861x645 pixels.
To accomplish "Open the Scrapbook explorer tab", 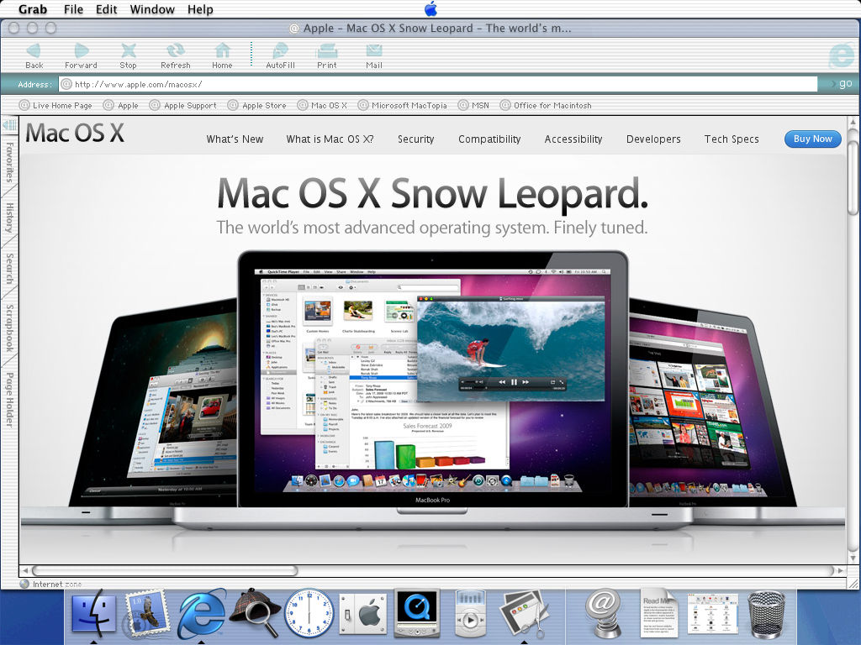I will pyautogui.click(x=9, y=328).
